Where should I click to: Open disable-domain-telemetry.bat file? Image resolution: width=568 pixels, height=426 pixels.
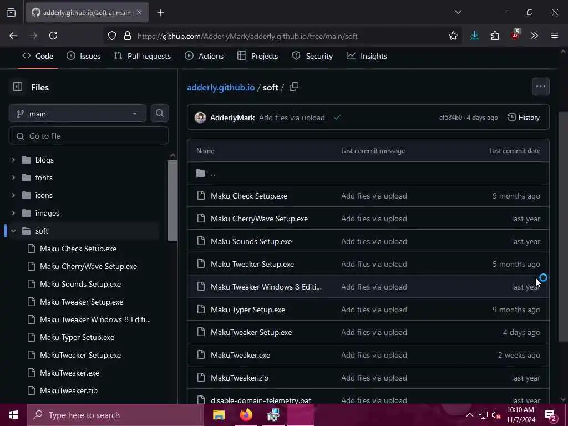click(x=261, y=400)
